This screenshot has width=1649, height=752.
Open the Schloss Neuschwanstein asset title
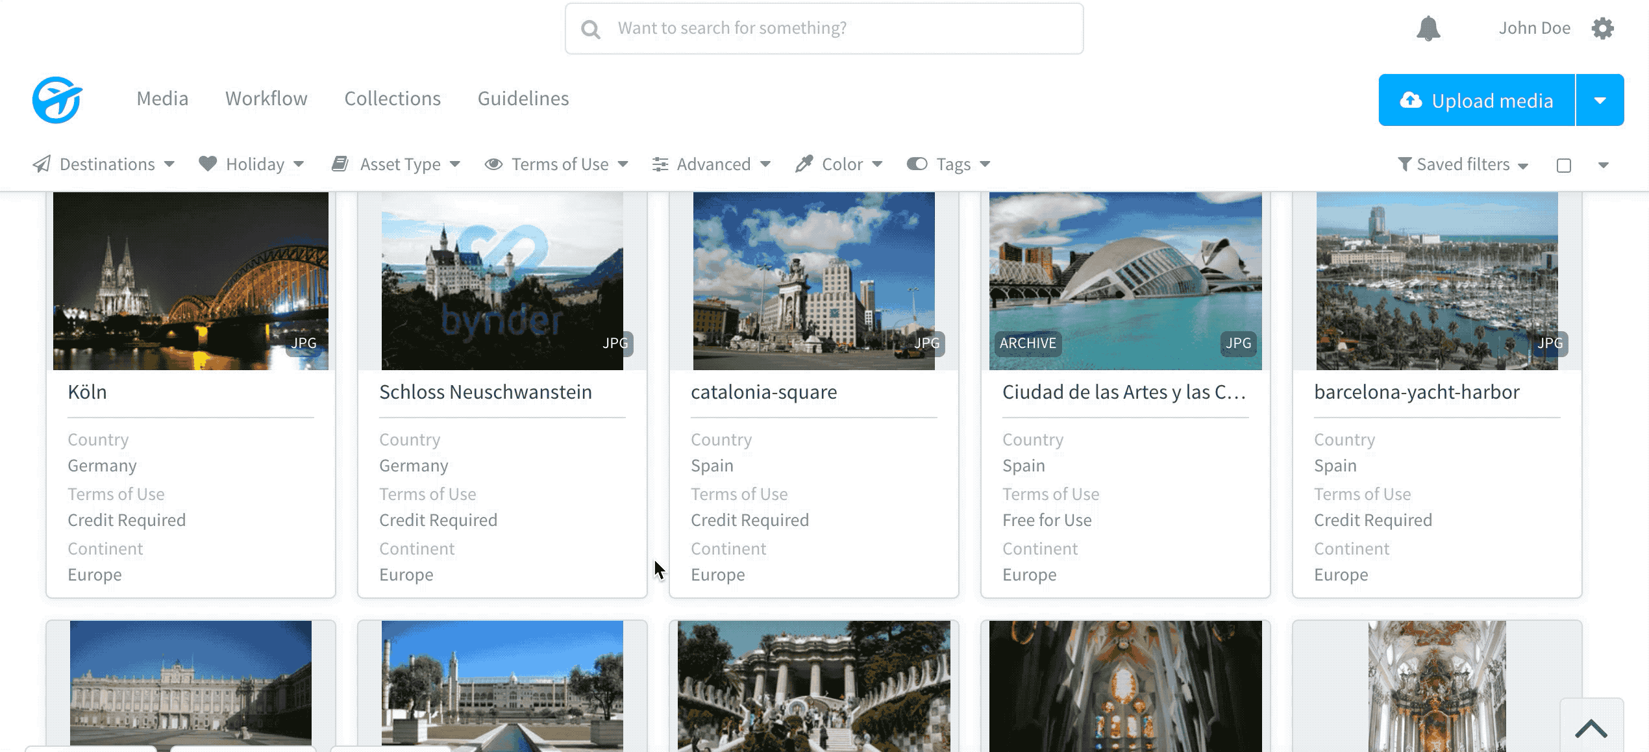[x=486, y=392]
